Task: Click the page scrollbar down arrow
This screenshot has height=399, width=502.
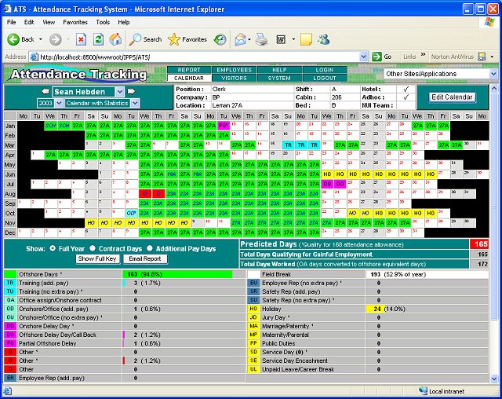Action: [493, 379]
